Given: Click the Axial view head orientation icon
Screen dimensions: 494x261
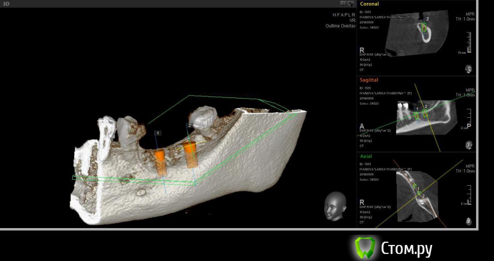Looking at the screenshot, I should coord(468,221).
